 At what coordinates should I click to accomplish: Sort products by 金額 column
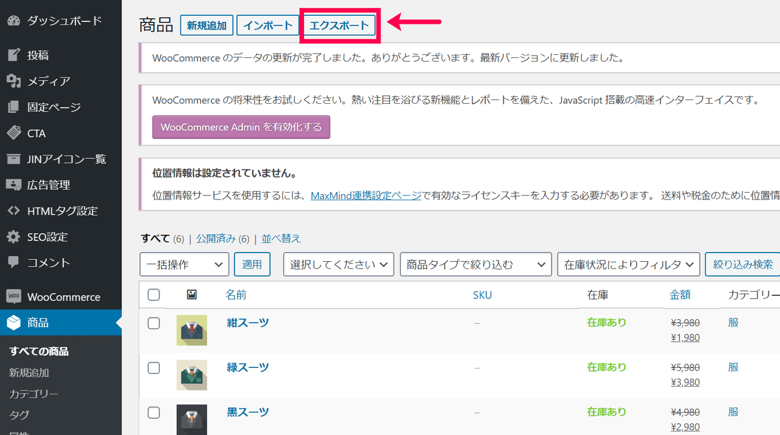tap(680, 295)
